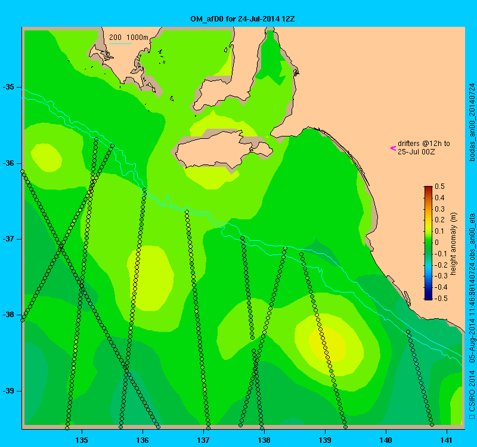Viewport: 477px width, 447px height.
Task: Click the height anomaly (m) axis label
Action: (x=453, y=244)
